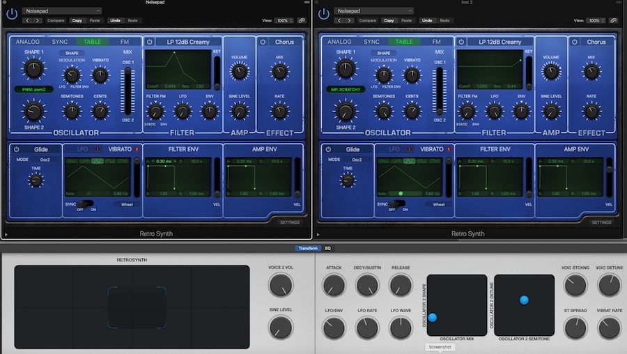Click ATTACK knob in Smart Controls
Screen dimensions: 627x354
334,285
